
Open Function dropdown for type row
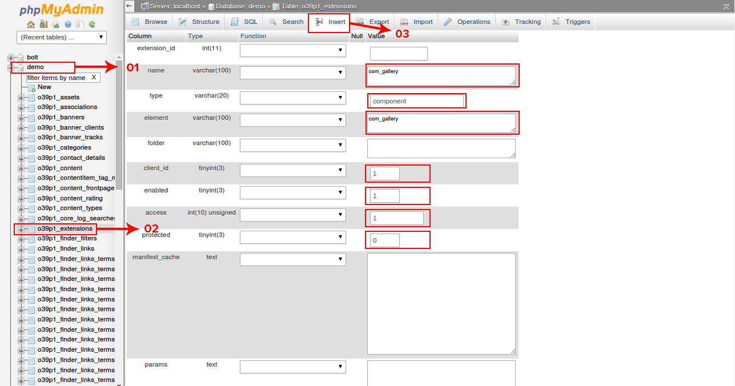[293, 98]
